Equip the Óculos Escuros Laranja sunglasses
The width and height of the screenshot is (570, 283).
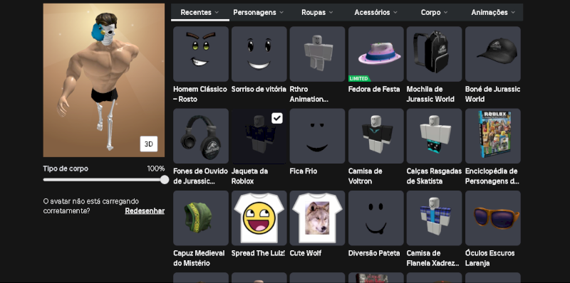click(492, 218)
